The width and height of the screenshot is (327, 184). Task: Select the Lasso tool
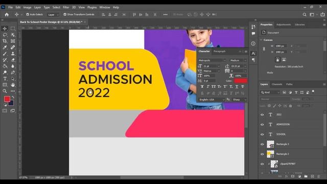pos(5,35)
